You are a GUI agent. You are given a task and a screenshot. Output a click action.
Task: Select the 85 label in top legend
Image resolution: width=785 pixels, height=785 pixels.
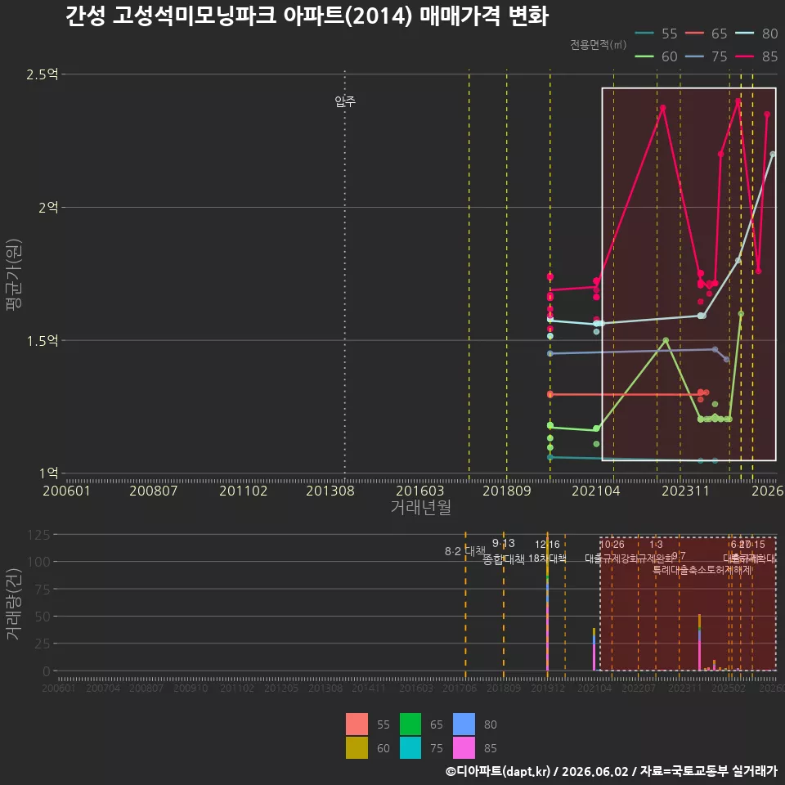(769, 56)
